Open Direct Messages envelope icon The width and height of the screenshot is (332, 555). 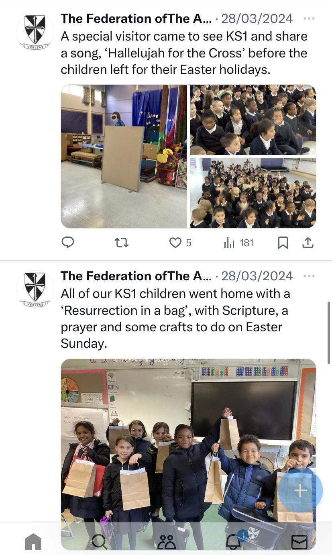pyautogui.click(x=299, y=542)
